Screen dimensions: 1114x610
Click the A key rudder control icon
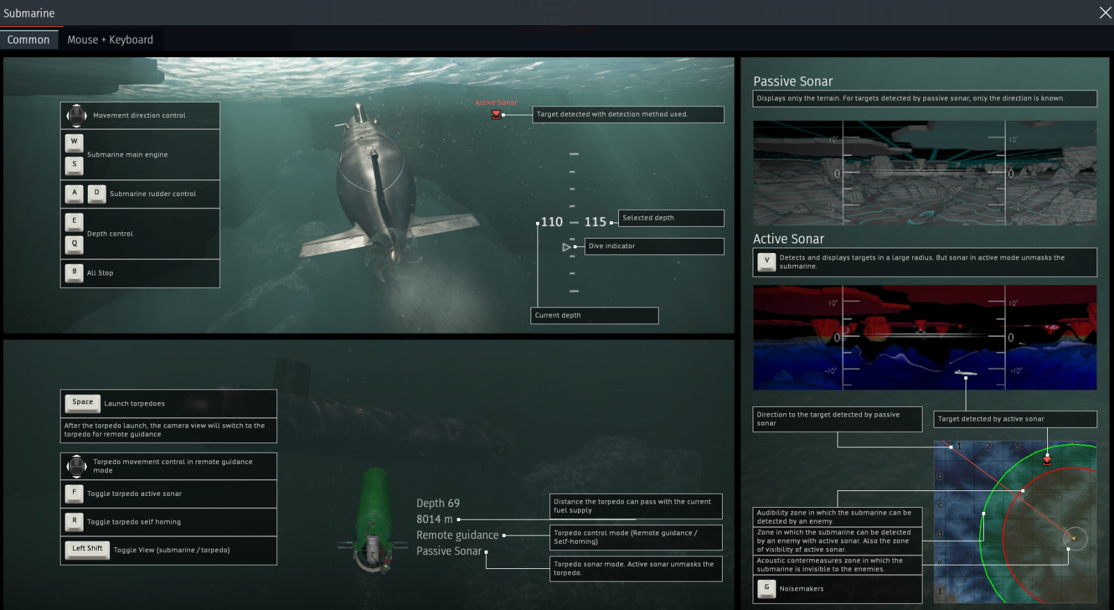tap(74, 193)
